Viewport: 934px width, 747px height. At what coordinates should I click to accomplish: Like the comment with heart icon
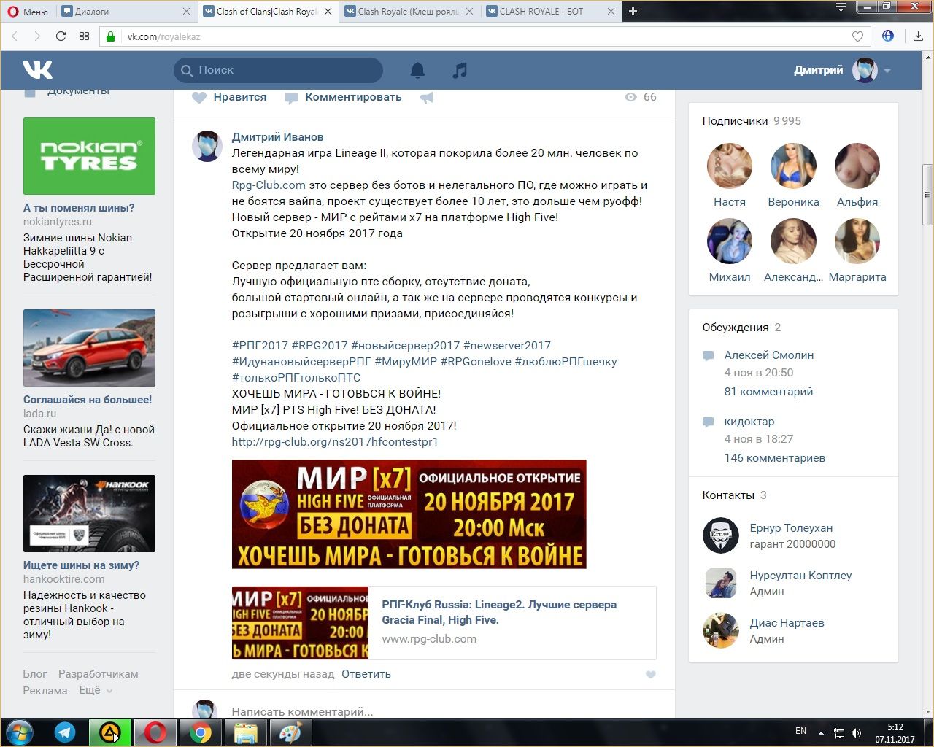click(651, 674)
